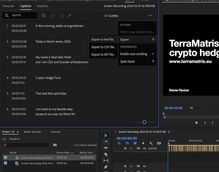
Task: Open the Media Browser tab
Action: pos(32,132)
